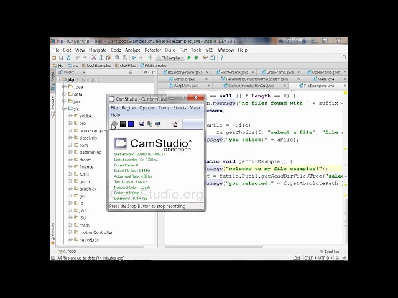Viewport: 398px width, 298px height.
Task: Click CamStudio record to Flash icon
Action: pos(158,124)
